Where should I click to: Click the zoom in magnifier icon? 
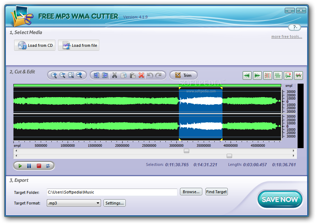tap(54, 75)
